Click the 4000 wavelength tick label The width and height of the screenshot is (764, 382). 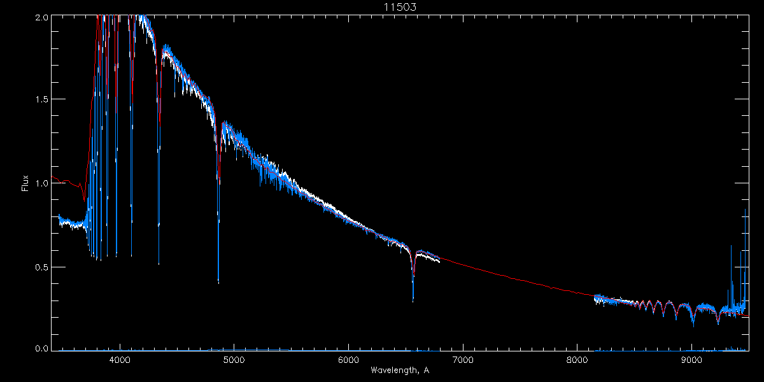pyautogui.click(x=120, y=360)
